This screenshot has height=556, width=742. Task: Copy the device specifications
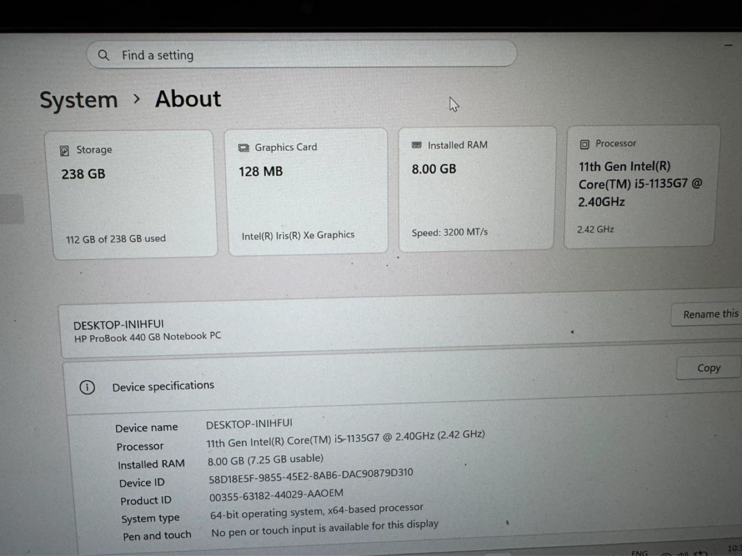709,368
